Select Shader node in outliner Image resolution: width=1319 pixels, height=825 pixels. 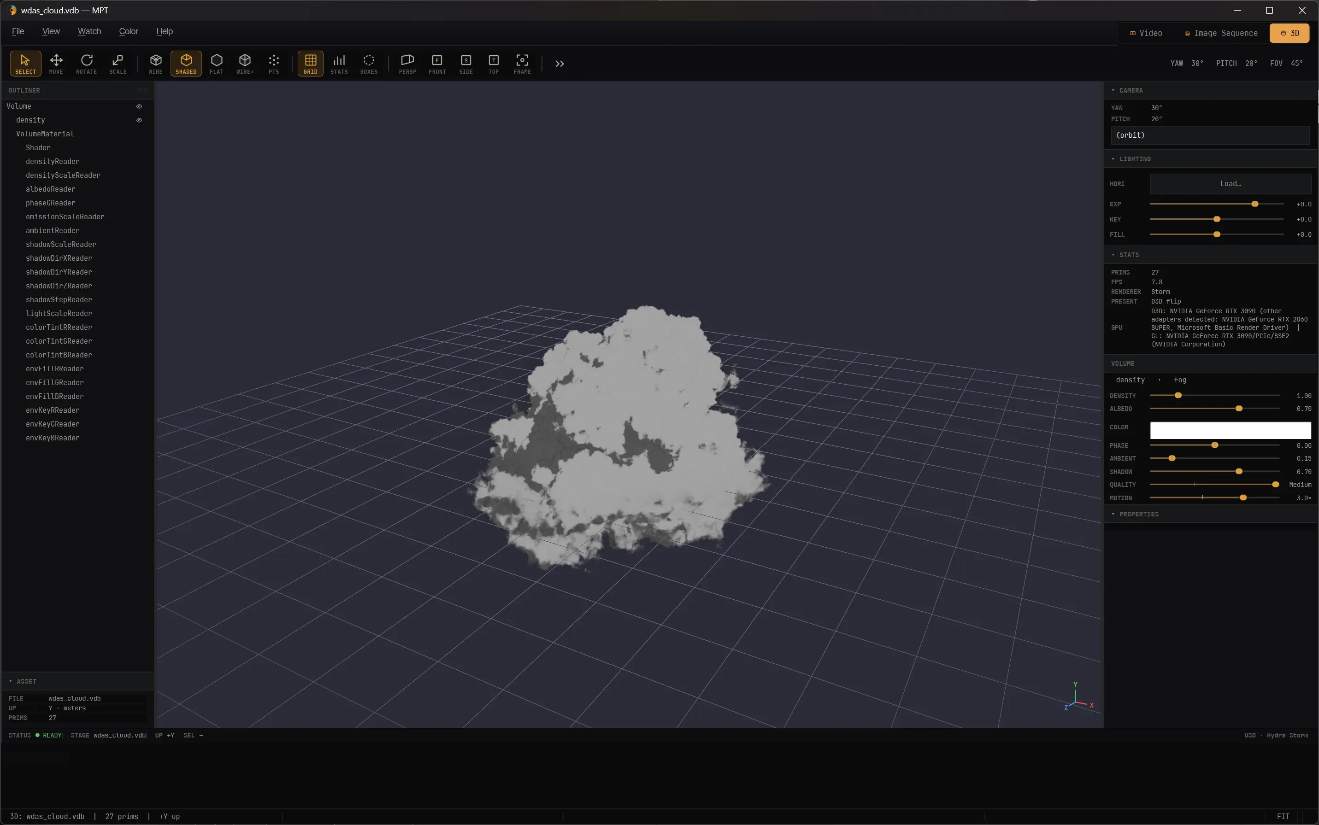38,148
